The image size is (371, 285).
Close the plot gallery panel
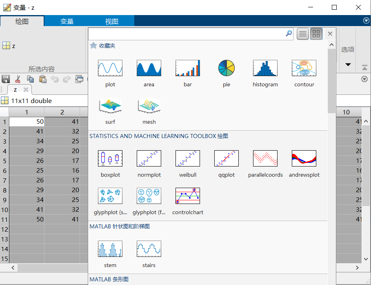pos(330,34)
